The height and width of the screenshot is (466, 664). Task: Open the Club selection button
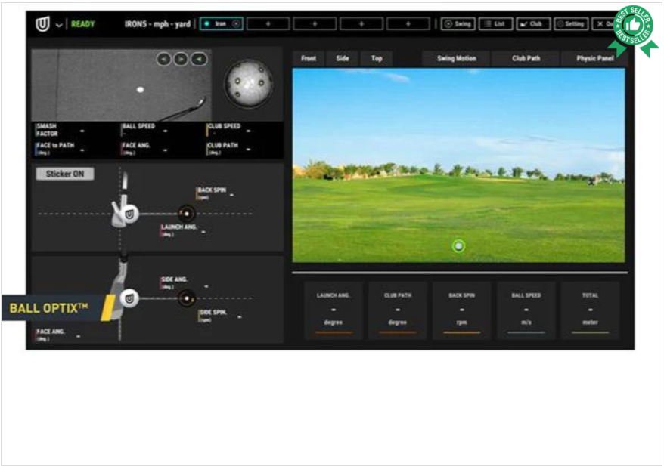click(532, 23)
